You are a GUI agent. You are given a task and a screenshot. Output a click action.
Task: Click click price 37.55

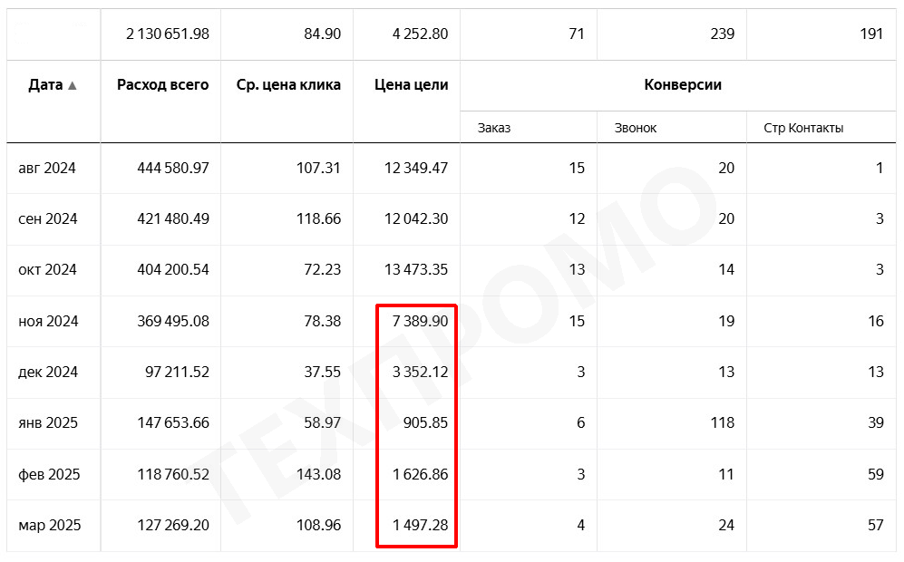tap(322, 372)
